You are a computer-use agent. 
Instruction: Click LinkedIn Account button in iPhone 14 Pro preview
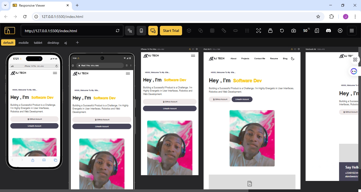34,126
